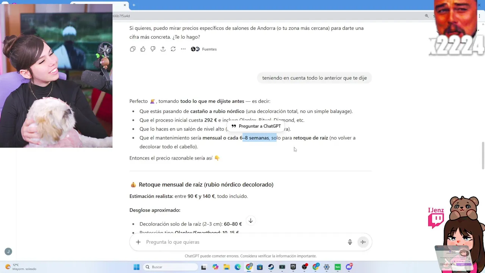The image size is (485, 273).
Task: Focus the Pregunta lo que quieras field
Action: (242, 242)
